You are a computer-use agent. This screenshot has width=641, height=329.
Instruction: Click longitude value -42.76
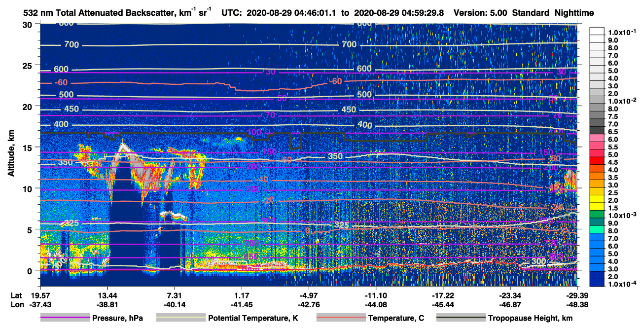pos(308,305)
